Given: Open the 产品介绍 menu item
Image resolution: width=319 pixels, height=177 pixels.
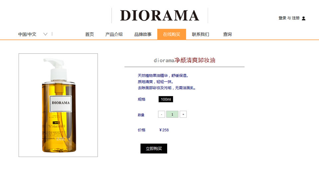Looking at the screenshot, I should click(114, 34).
